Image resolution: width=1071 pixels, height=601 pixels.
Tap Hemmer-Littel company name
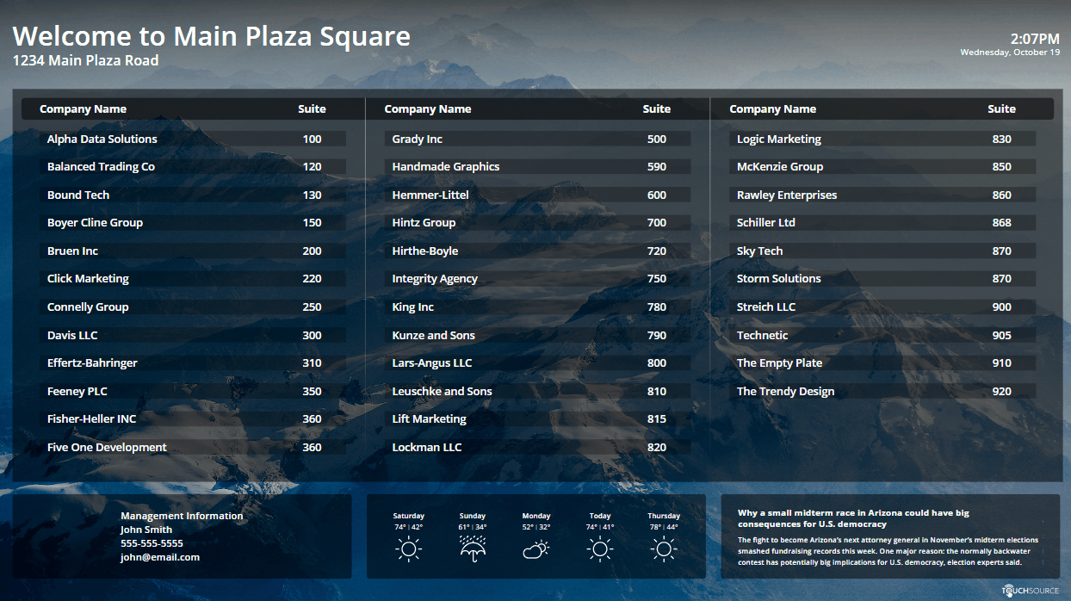click(x=430, y=195)
